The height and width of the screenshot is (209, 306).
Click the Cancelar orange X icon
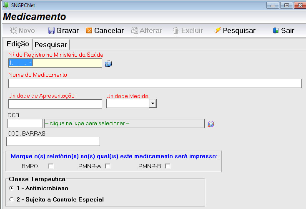pos(89,30)
